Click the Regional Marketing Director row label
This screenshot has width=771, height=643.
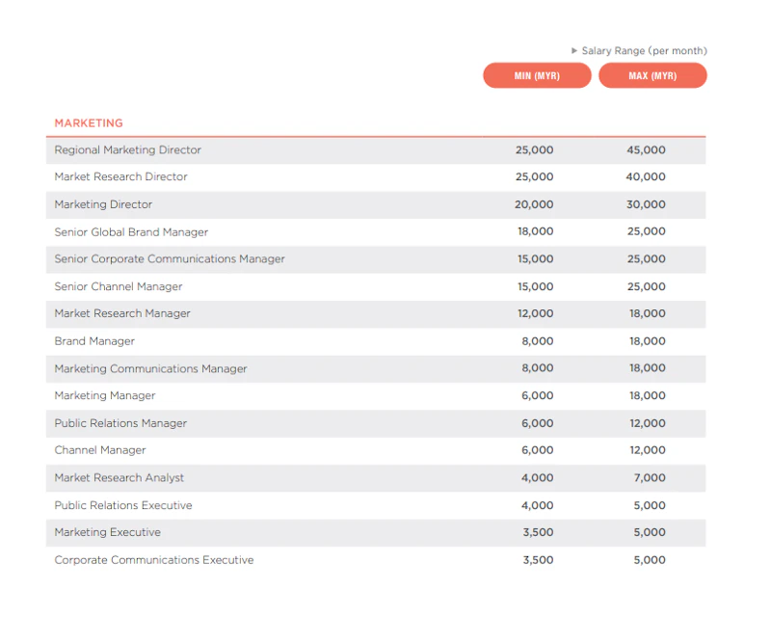tap(128, 150)
